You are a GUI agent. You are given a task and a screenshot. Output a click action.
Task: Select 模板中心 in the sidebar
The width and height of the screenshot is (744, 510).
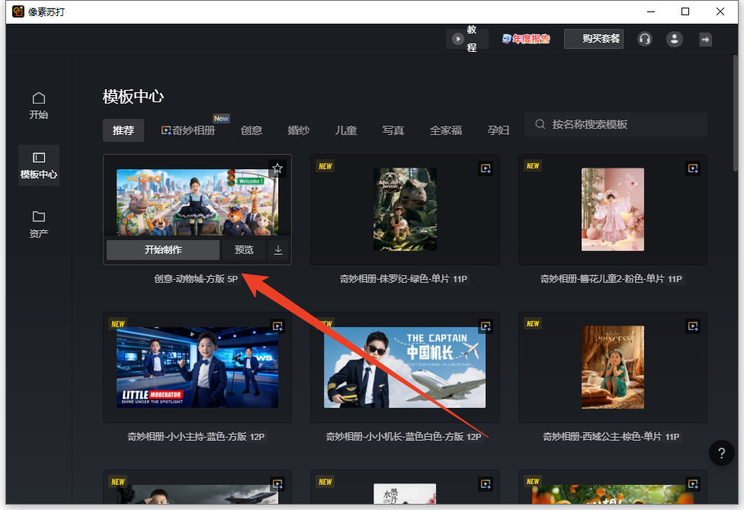[38, 165]
